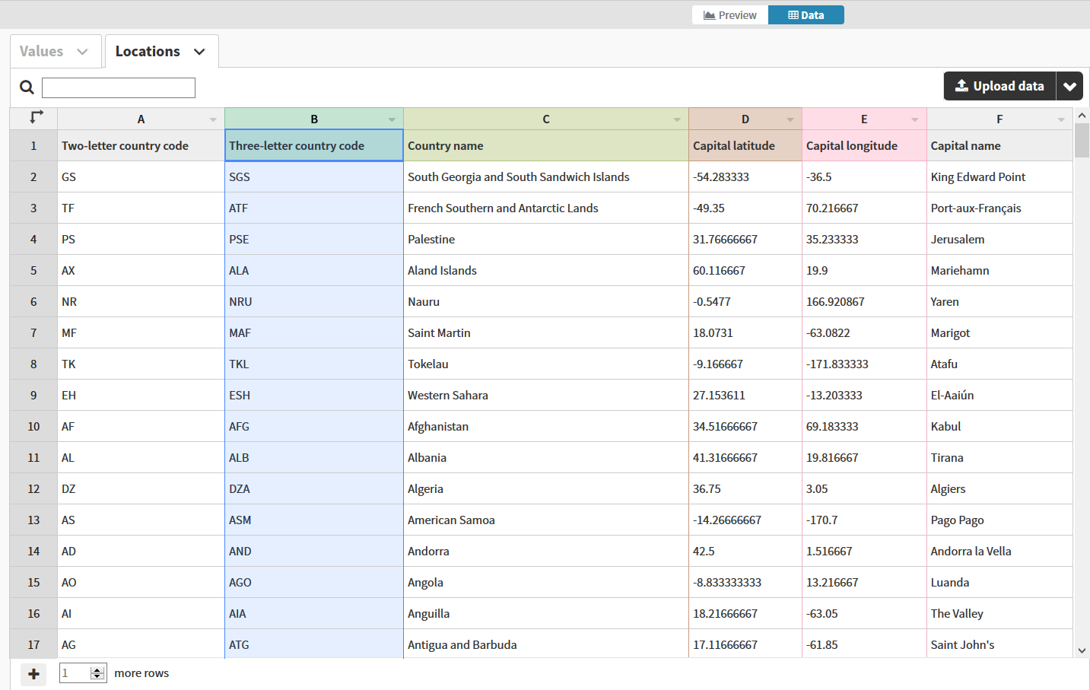The width and height of the screenshot is (1090, 690).
Task: Select column C header
Action: coord(546,119)
